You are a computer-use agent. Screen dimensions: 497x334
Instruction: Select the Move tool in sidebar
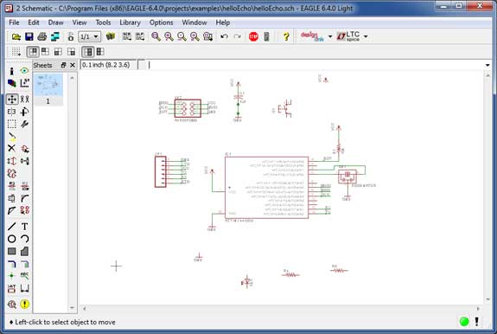[x=12, y=100]
